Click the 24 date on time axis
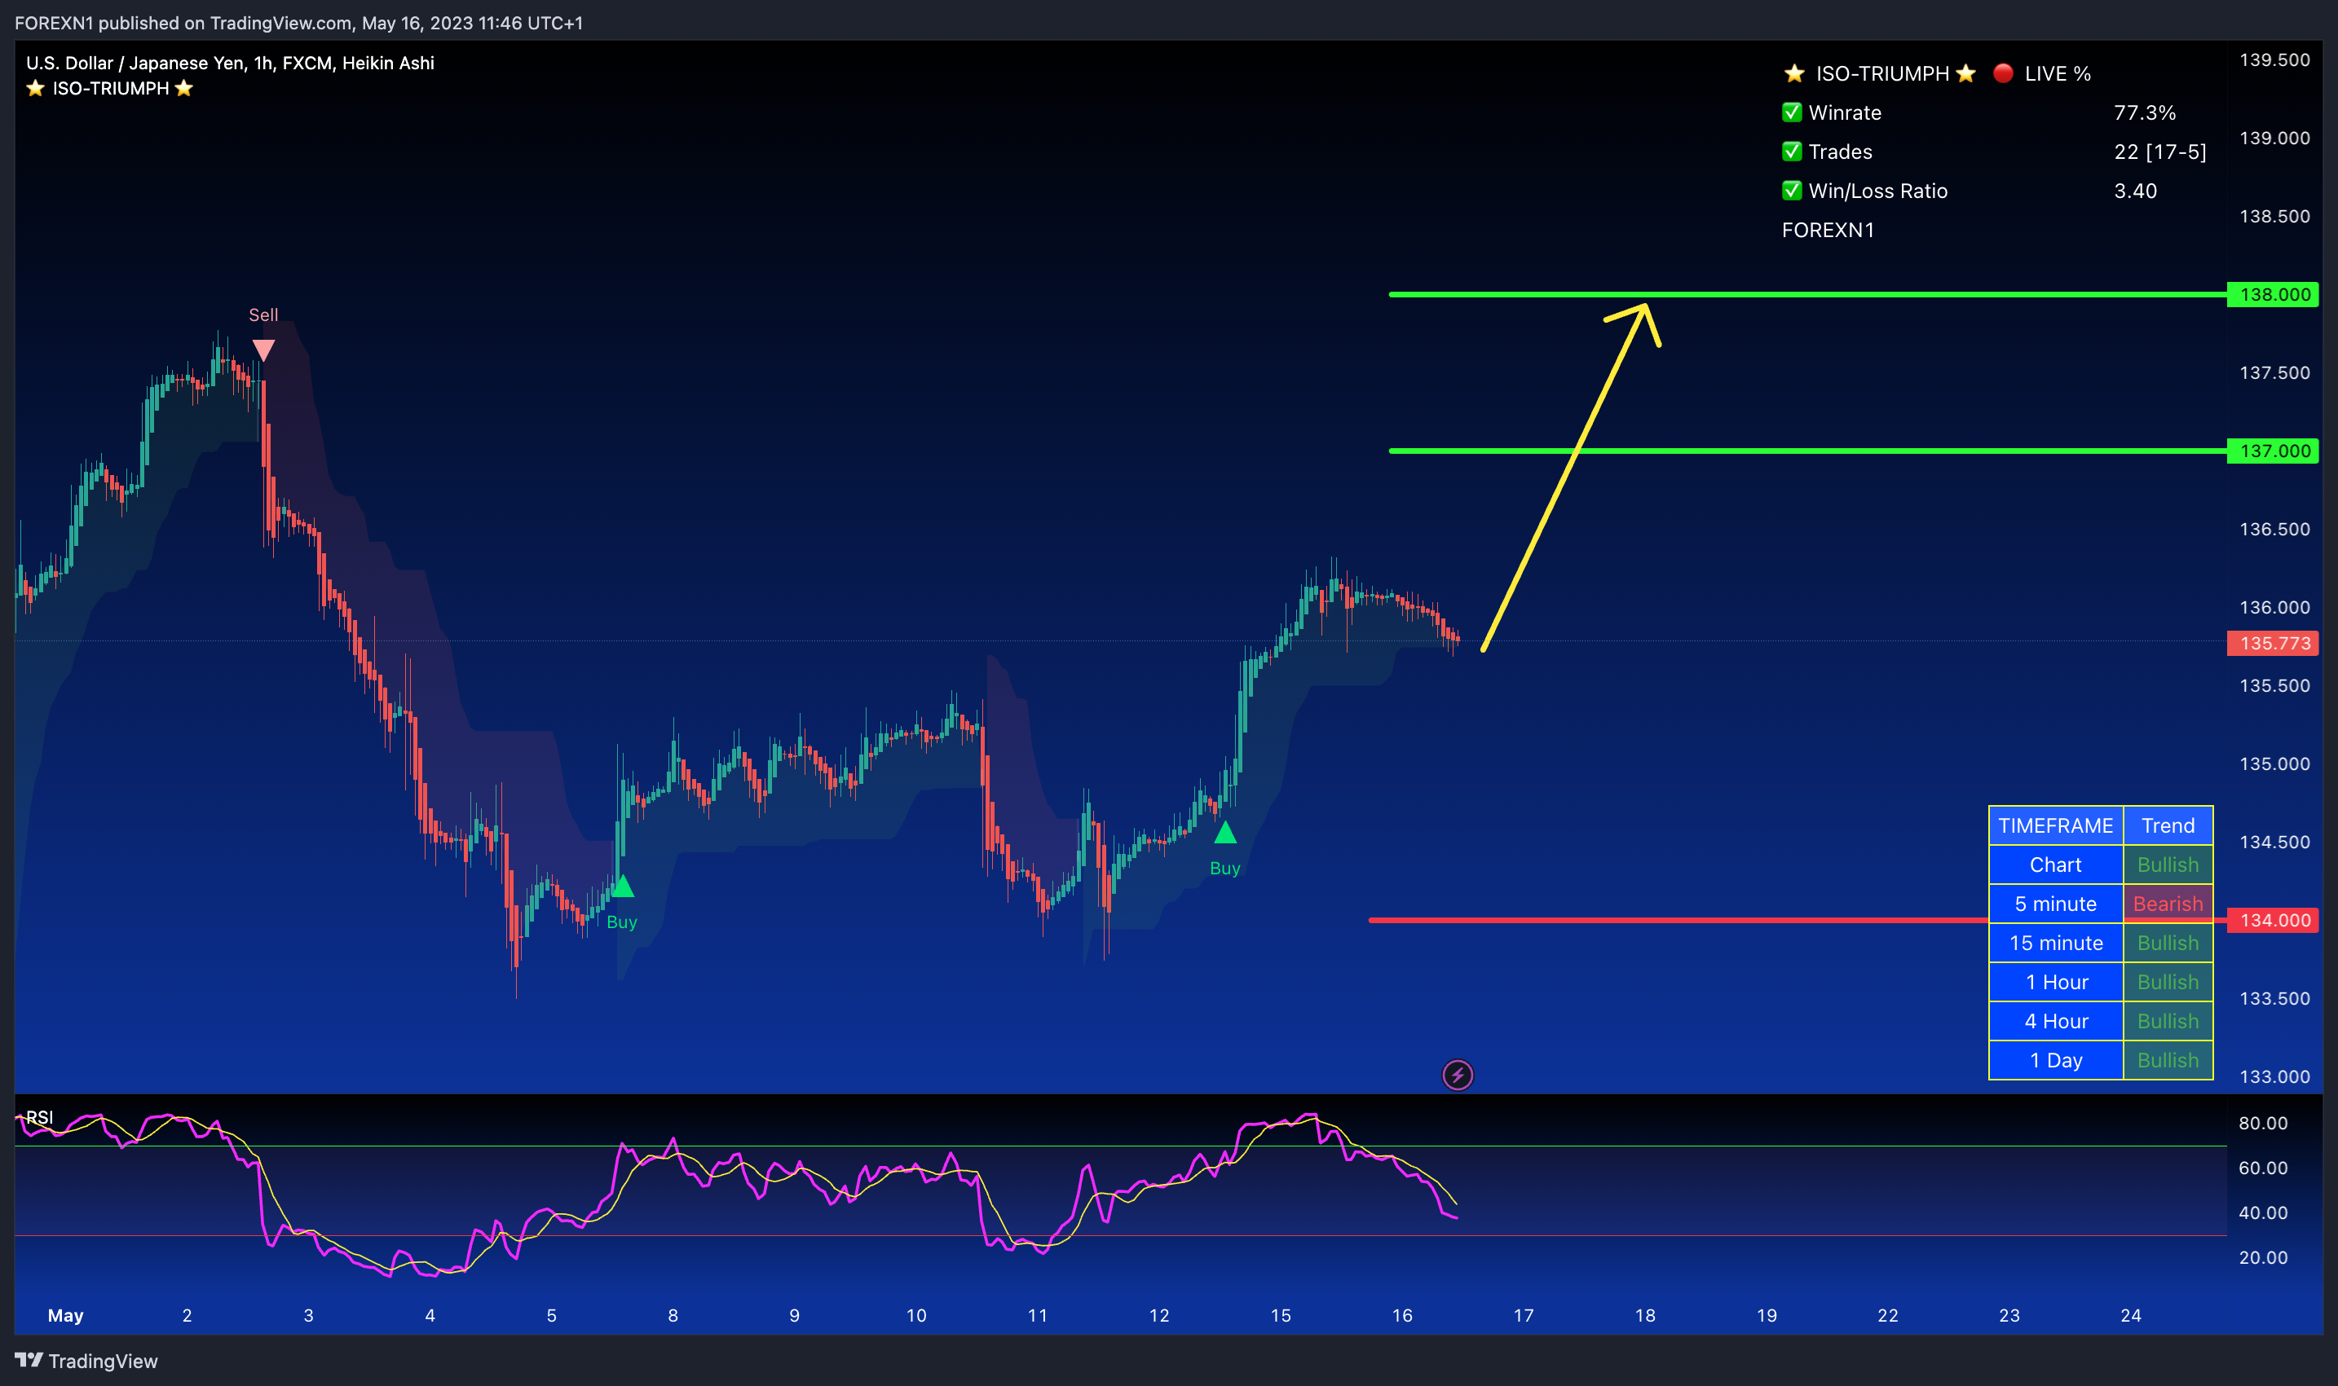The width and height of the screenshot is (2338, 1386). pyautogui.click(x=2131, y=1315)
